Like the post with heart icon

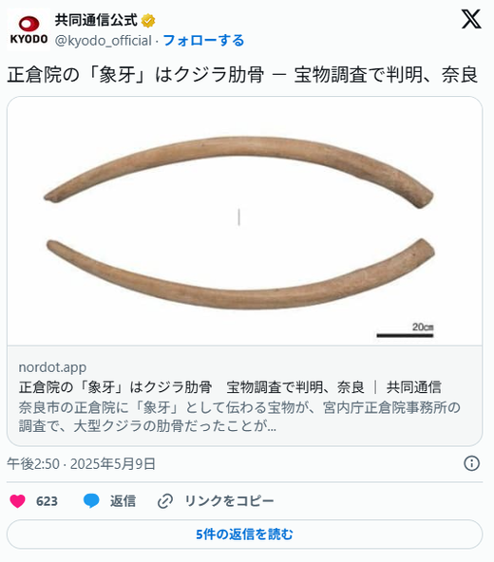[17, 500]
